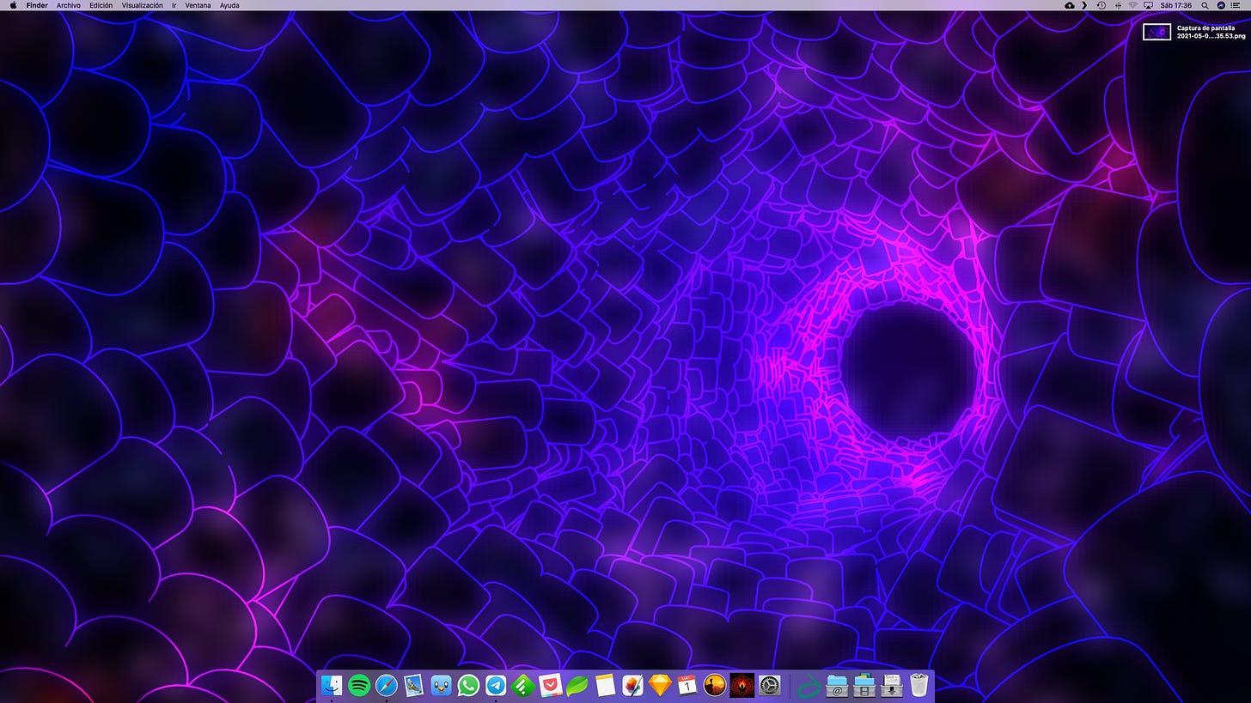1251x703 pixels.
Task: Open the green leaf app in Dock
Action: pyautogui.click(x=577, y=685)
